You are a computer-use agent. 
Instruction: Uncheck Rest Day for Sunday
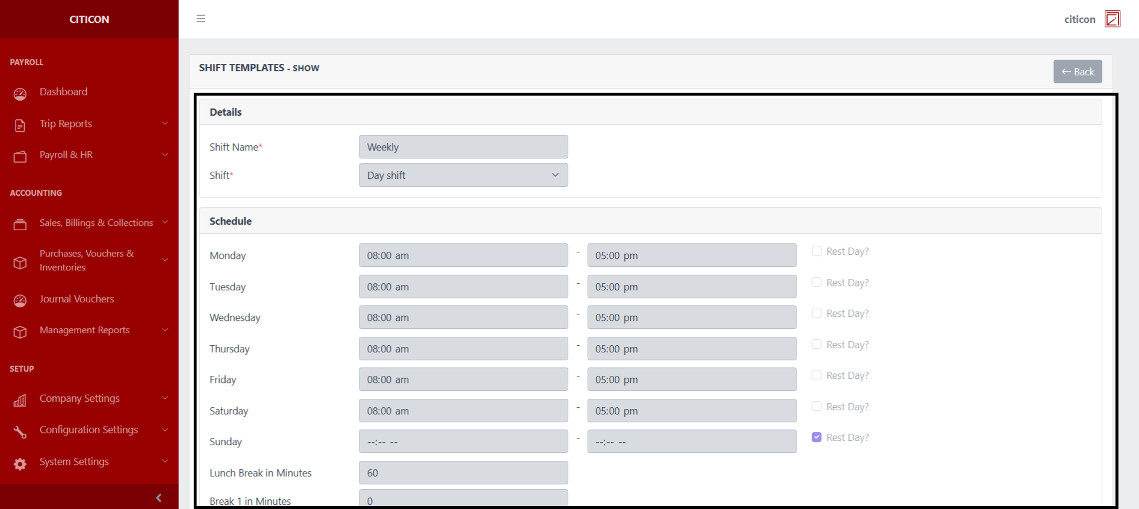pyautogui.click(x=816, y=437)
